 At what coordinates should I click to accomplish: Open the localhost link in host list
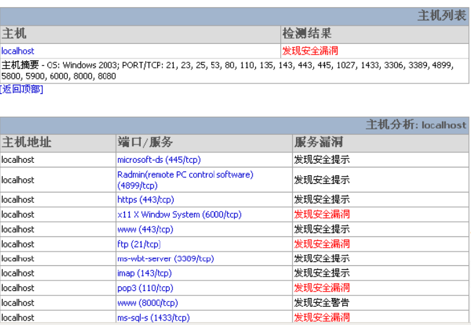point(18,51)
